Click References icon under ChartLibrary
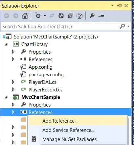This screenshot has height=145, width=134. click(23, 59)
